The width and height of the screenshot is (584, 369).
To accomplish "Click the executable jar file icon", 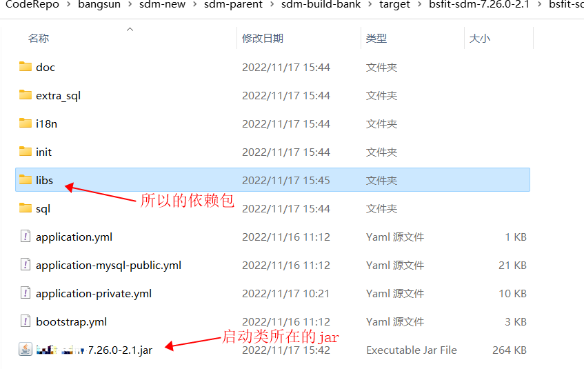I will pos(26,350).
